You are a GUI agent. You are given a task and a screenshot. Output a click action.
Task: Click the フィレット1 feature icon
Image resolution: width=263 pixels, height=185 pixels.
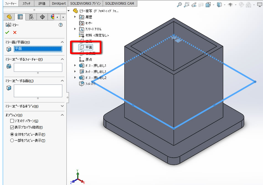81,83
